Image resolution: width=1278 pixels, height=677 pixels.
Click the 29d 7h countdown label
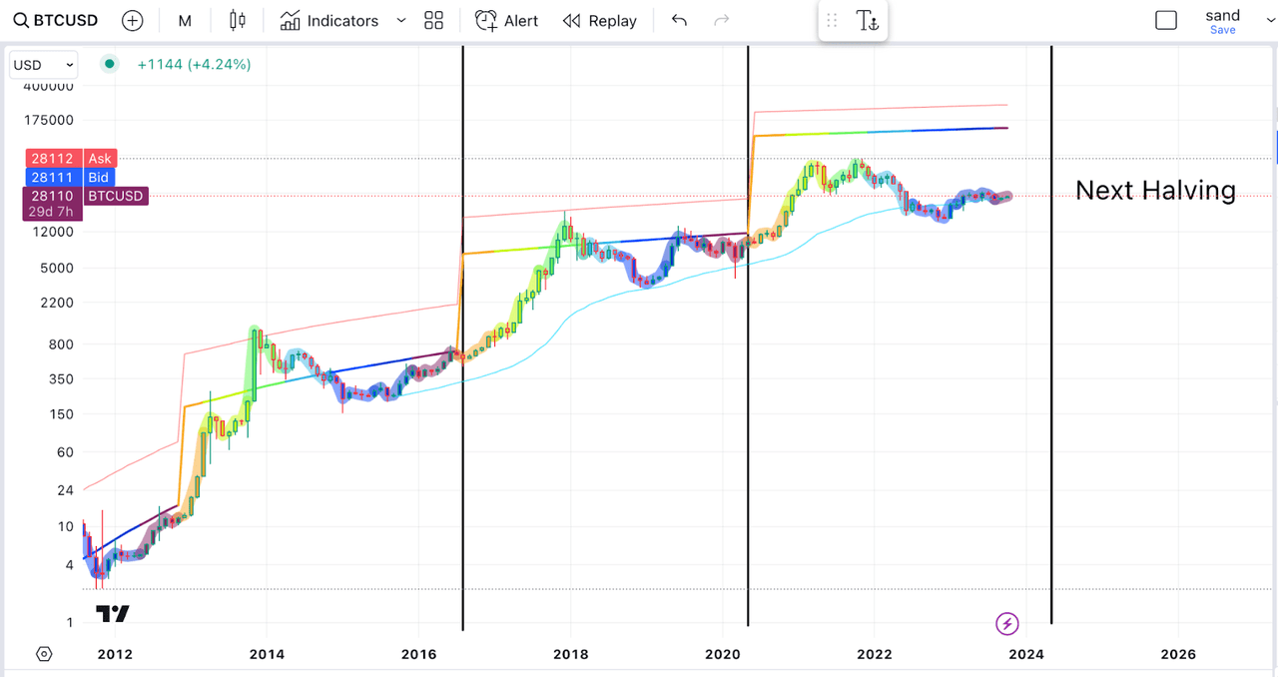coord(49,212)
